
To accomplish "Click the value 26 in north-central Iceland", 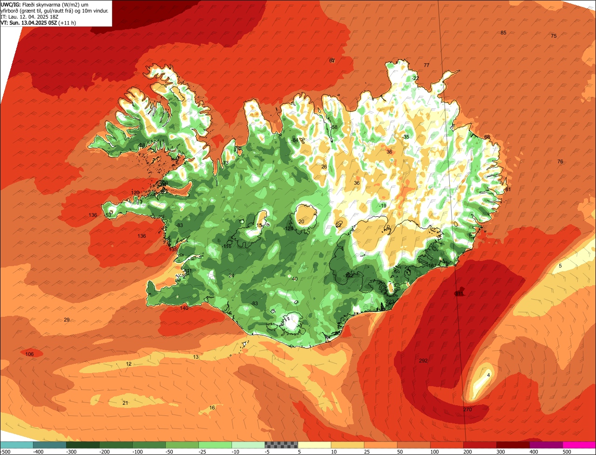I will [324, 167].
